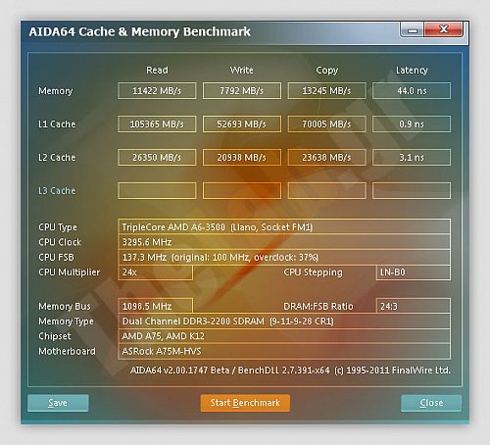Click the Save button

click(58, 403)
